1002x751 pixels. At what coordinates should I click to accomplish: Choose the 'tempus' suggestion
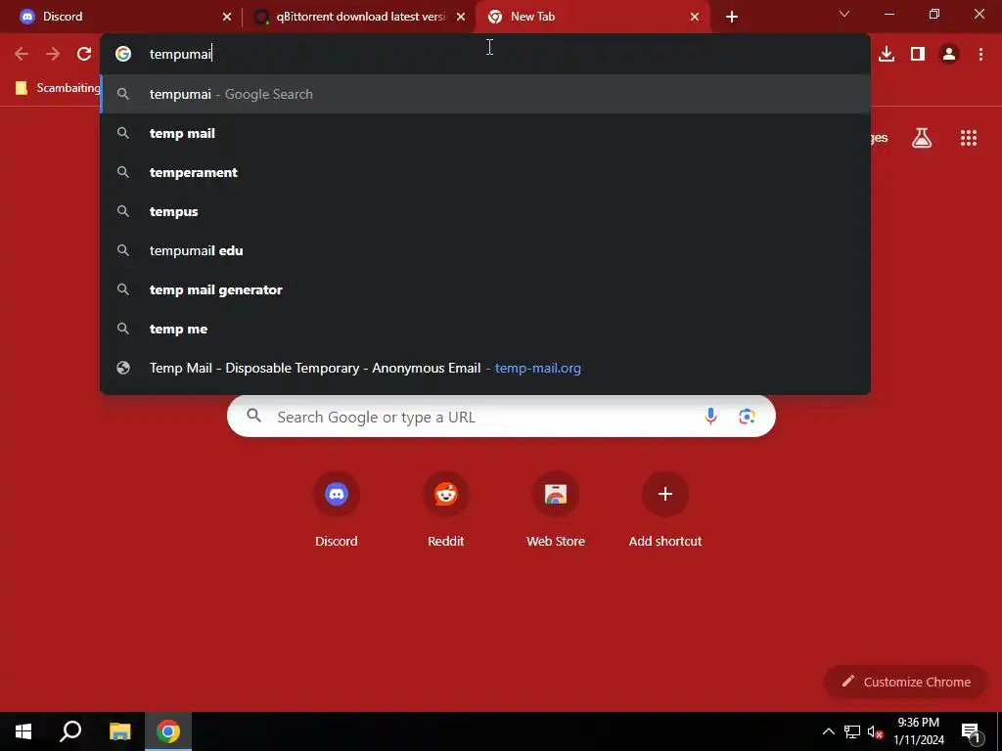(x=485, y=211)
